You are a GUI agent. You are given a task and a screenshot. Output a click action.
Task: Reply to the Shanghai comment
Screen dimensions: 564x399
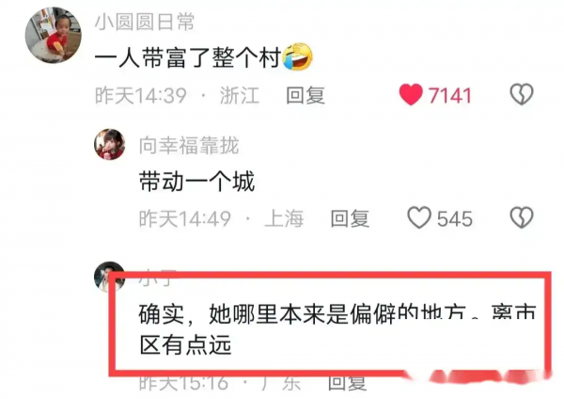[x=350, y=218]
